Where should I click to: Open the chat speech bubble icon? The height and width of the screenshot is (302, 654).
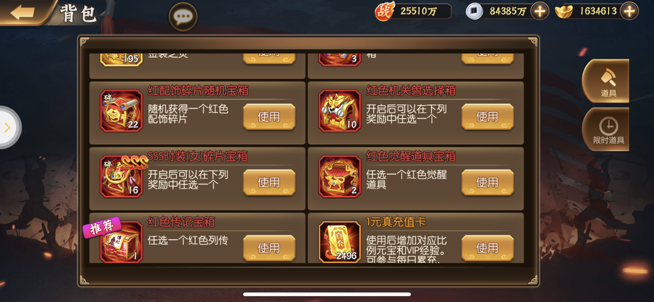tap(183, 17)
